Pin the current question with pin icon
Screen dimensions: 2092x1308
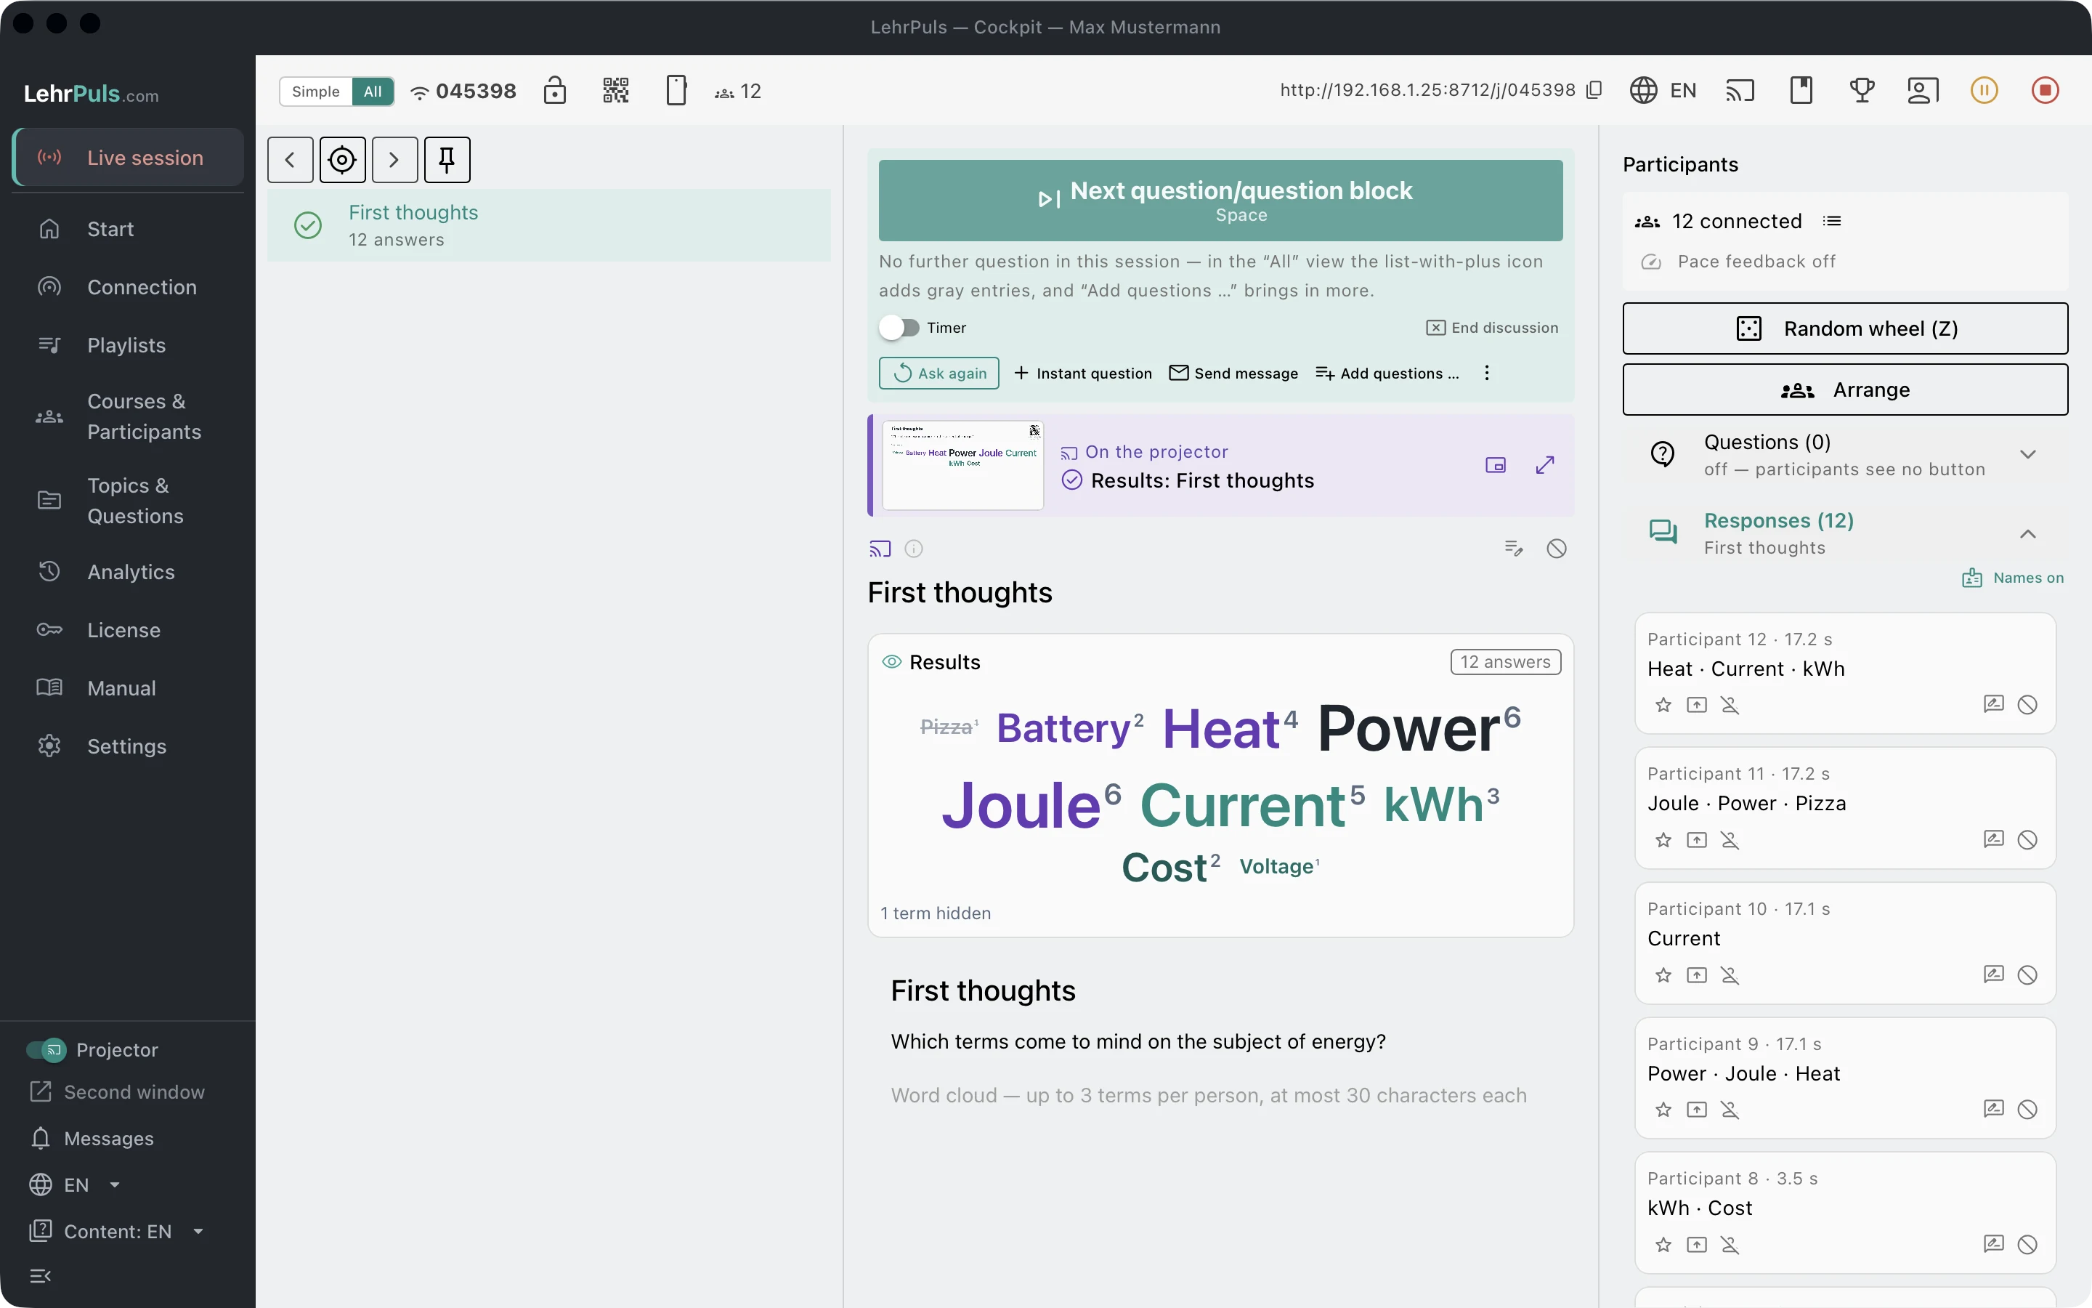[447, 160]
